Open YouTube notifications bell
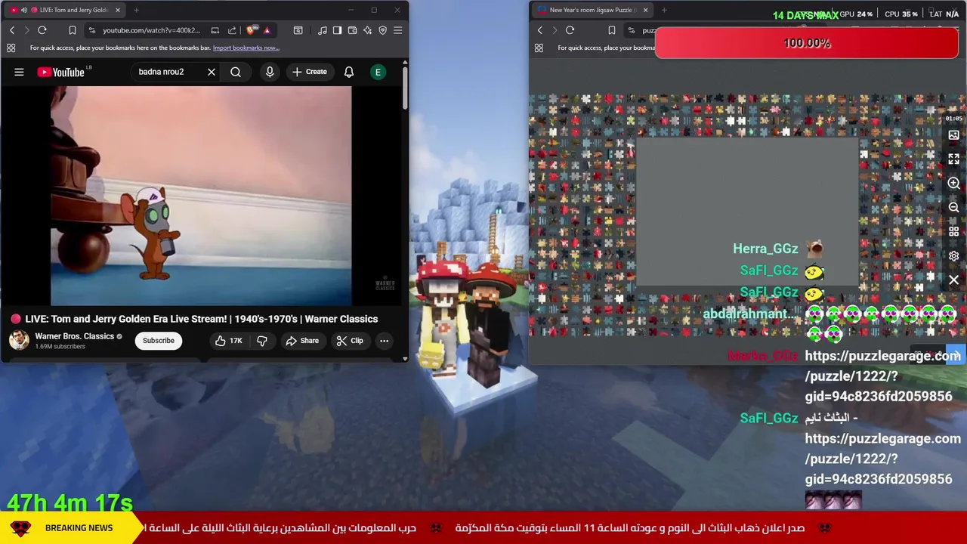The width and height of the screenshot is (967, 544). pyautogui.click(x=349, y=72)
